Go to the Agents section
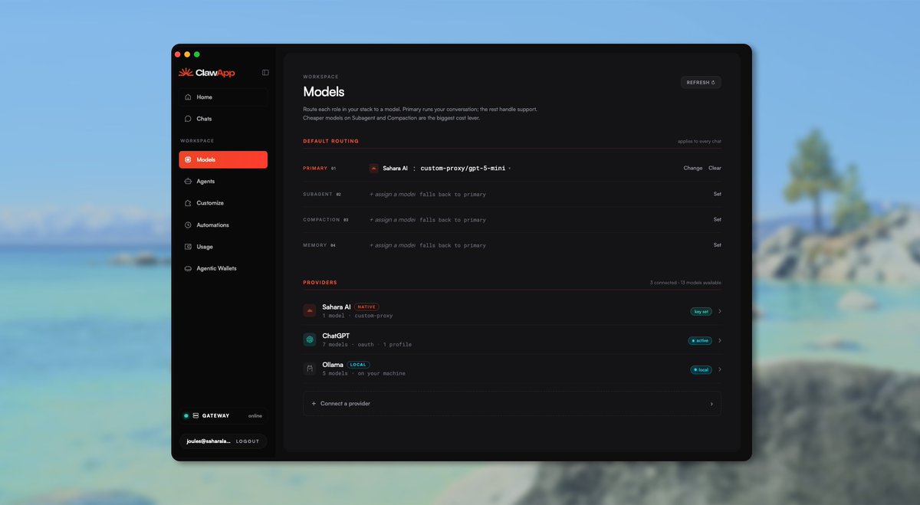920x505 pixels. [x=223, y=182]
